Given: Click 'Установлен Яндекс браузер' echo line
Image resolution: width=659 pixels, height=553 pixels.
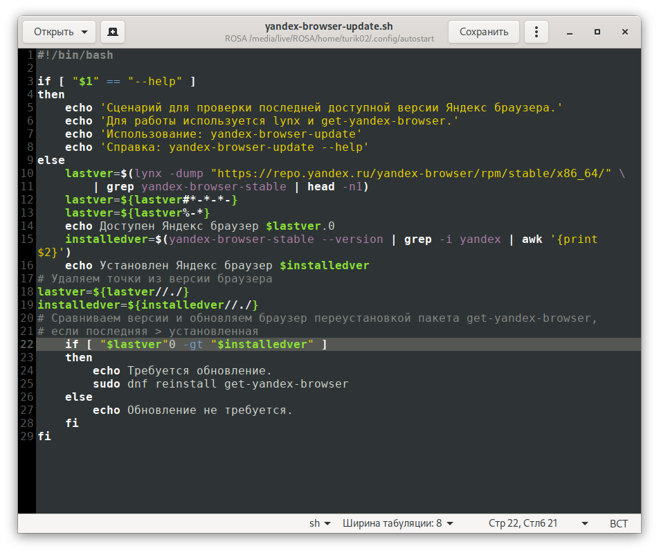Looking at the screenshot, I should point(217,266).
